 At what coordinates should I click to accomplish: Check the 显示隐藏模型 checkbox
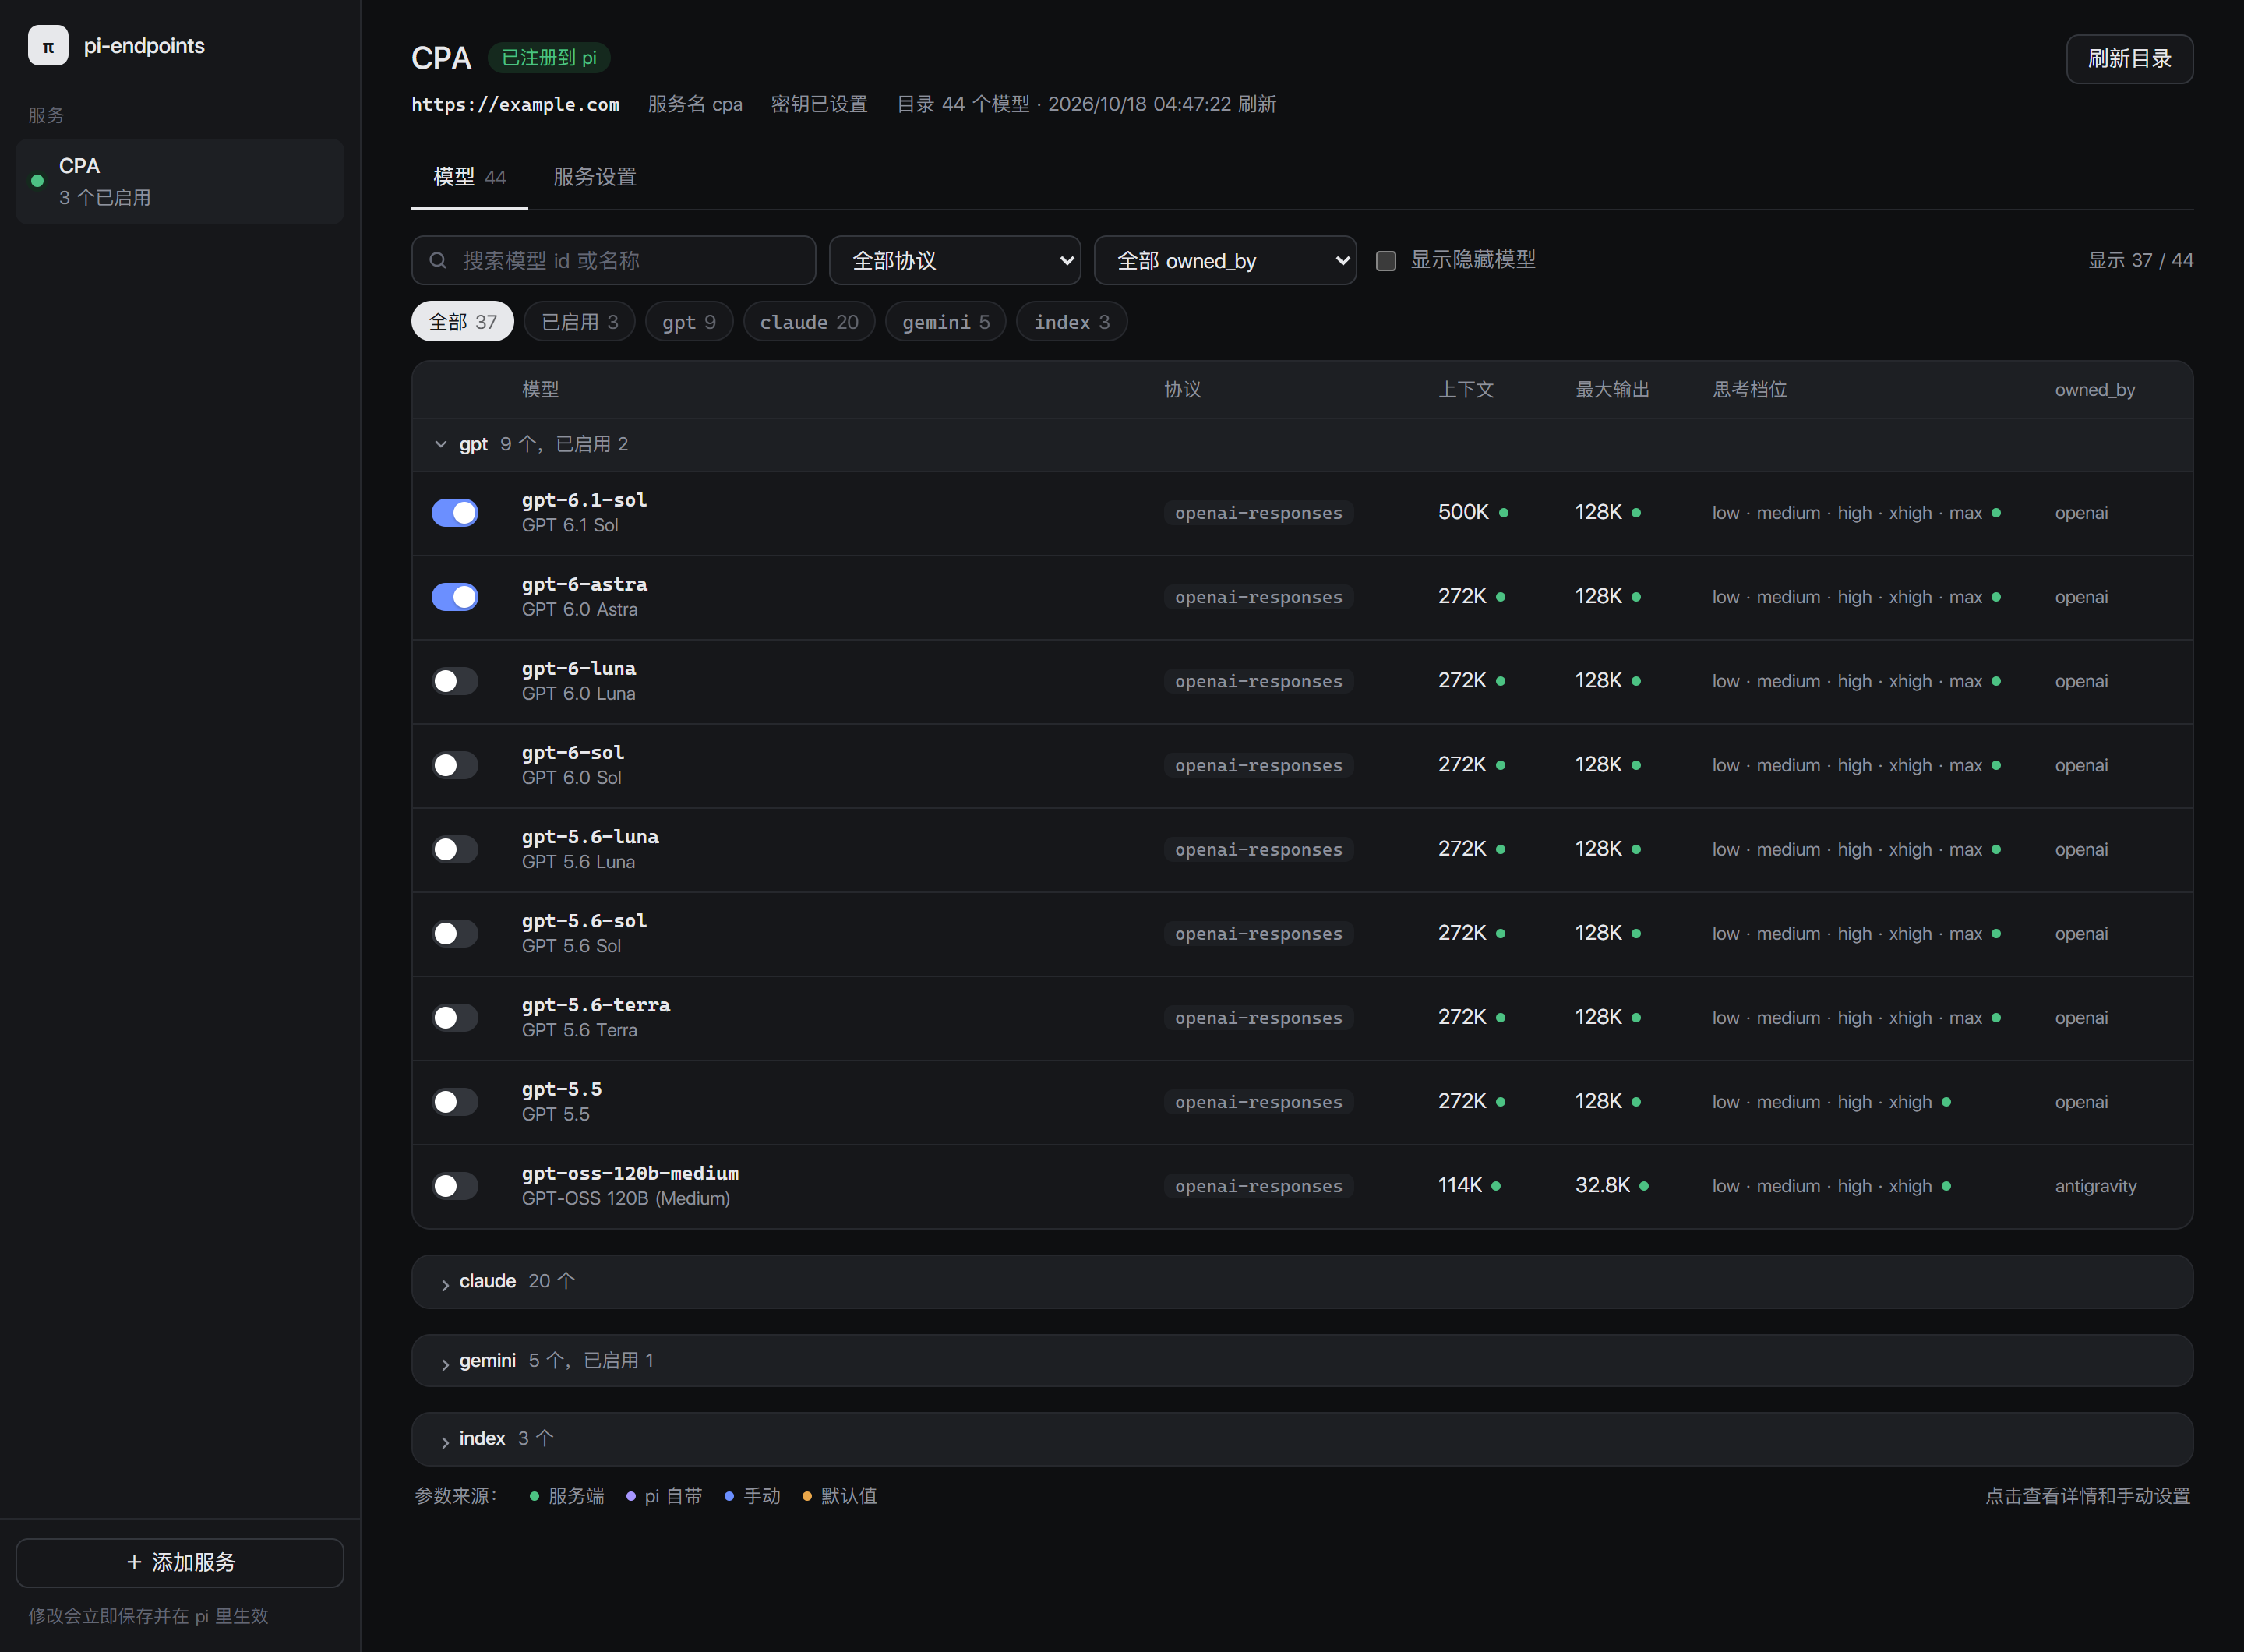1386,261
